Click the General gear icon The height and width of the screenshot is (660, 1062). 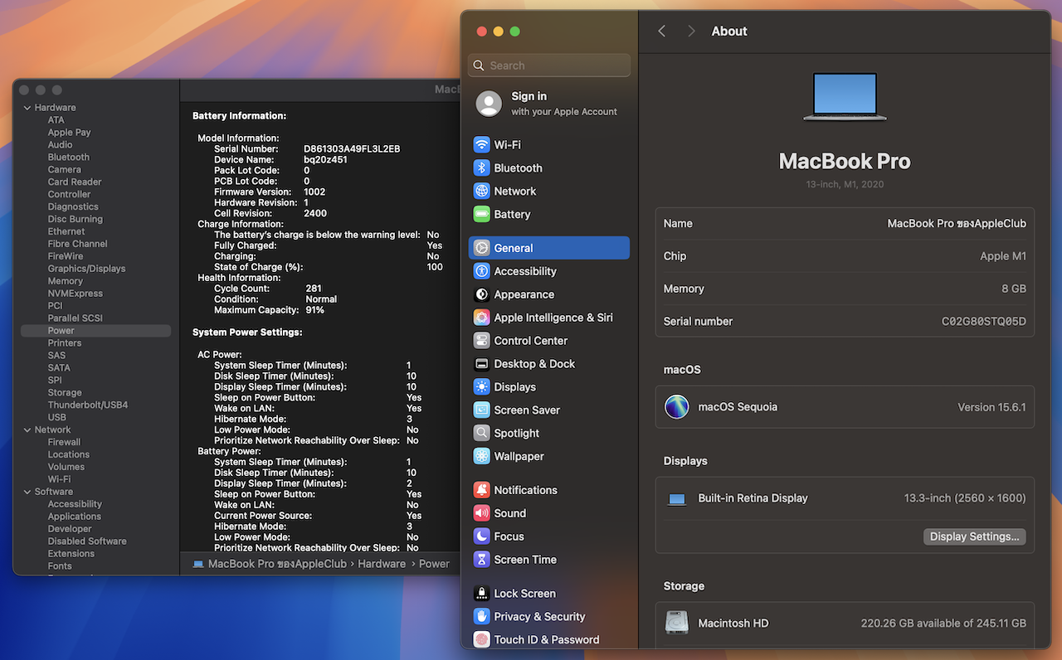481,248
